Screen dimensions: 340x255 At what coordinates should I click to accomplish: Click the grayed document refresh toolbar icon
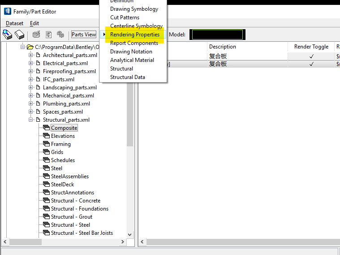[x=48, y=35]
